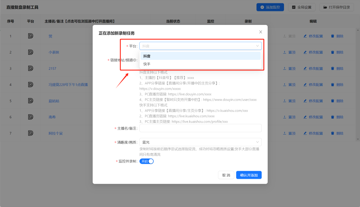Viewport: 360px width, 207px height.
Task: Delete the 冯提莫 row
Action: pyautogui.click(x=337, y=85)
